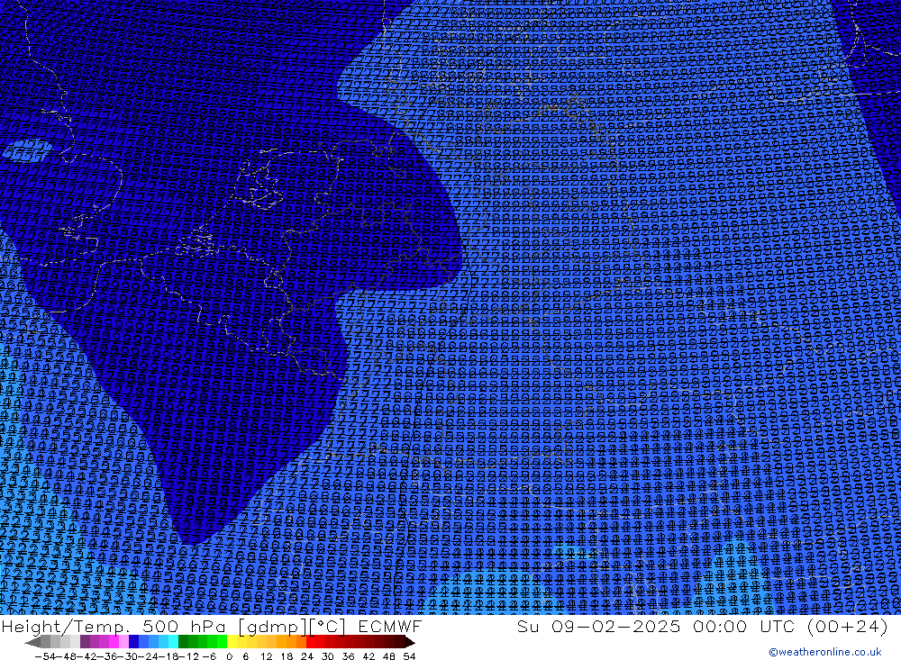Select the bright red swatch at 24
Image resolution: width=901 pixels, height=660 pixels.
[x=311, y=642]
